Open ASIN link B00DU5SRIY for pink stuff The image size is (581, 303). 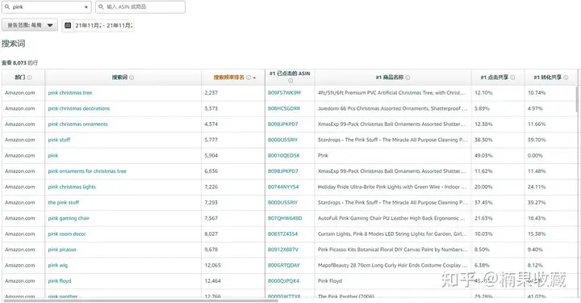click(282, 140)
